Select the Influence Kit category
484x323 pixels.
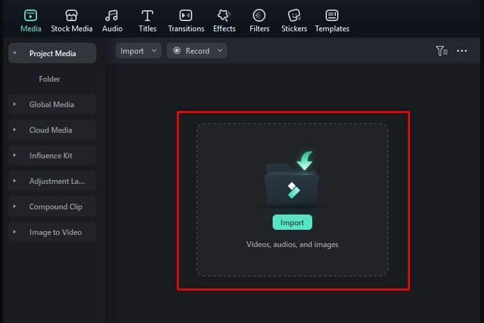point(52,155)
